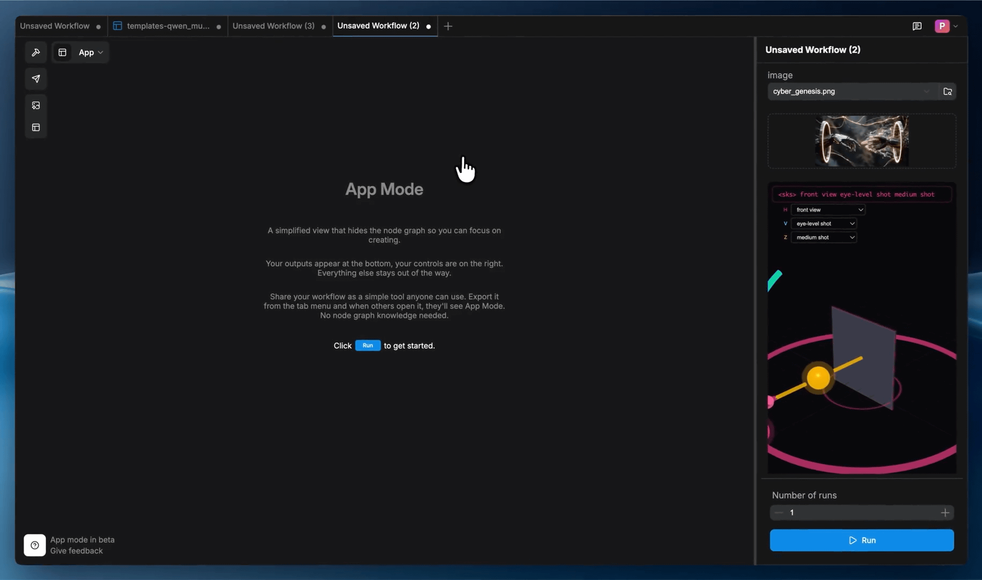Click the blue Run button

861,540
